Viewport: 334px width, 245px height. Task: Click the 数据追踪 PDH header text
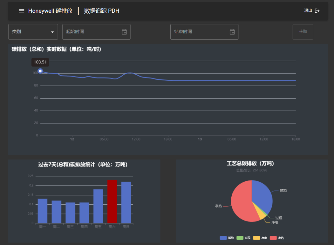pyautogui.click(x=102, y=11)
